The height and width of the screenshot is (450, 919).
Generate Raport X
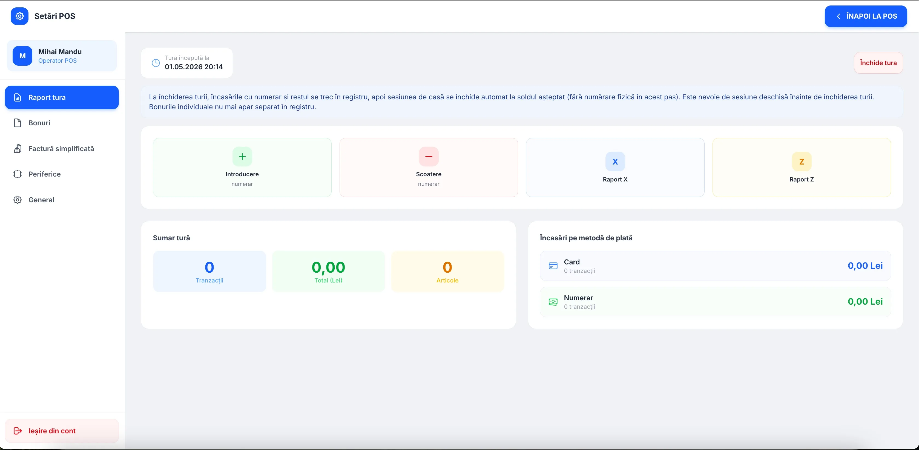point(615,168)
